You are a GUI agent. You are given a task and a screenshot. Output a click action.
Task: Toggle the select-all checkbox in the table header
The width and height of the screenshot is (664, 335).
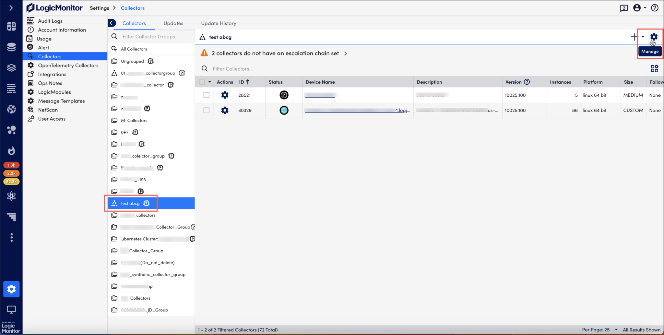click(x=202, y=82)
